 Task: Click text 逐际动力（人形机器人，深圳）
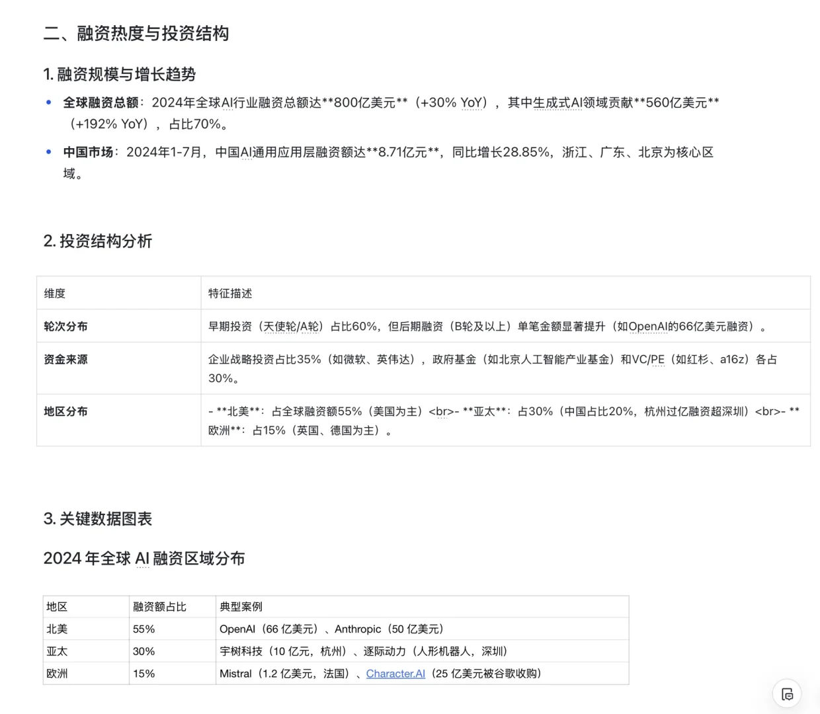pos(438,652)
